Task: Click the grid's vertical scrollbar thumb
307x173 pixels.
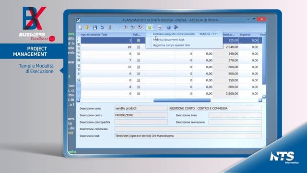Action: click(264, 60)
